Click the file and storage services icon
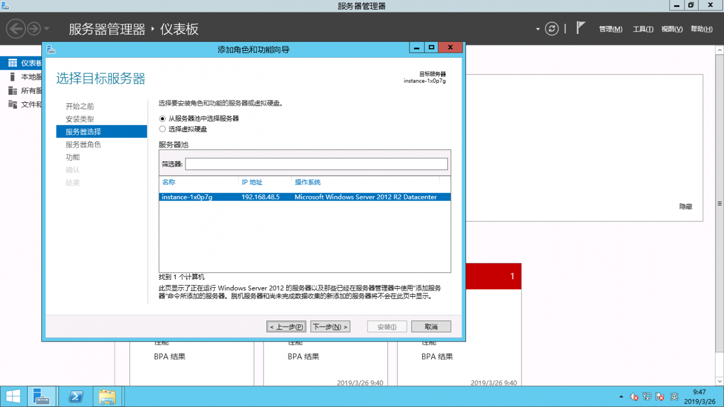The height and width of the screenshot is (407, 724). pyautogui.click(x=12, y=104)
